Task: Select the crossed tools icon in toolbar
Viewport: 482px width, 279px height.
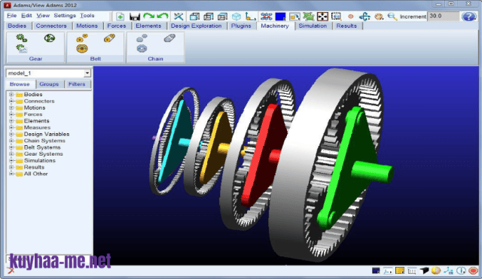Action: (178, 17)
